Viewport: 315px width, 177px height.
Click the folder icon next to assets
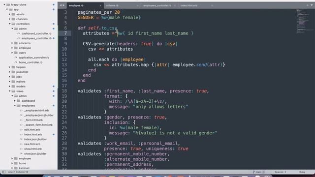tap(13, 14)
